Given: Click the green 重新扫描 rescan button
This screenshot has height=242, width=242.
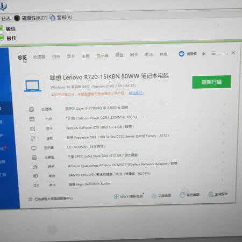Looking at the screenshot, I should pos(211,82).
